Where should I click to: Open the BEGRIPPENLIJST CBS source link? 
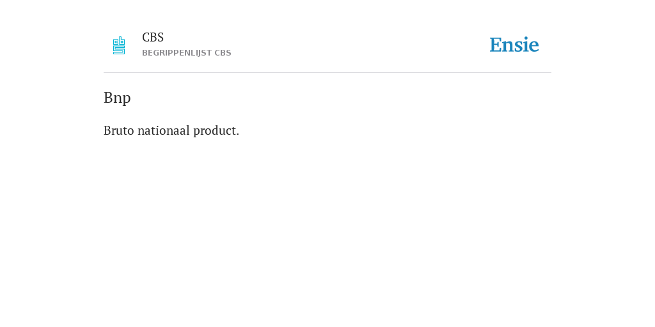coord(186,53)
